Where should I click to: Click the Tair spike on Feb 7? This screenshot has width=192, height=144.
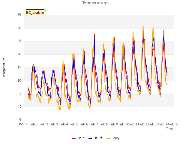[94, 34]
